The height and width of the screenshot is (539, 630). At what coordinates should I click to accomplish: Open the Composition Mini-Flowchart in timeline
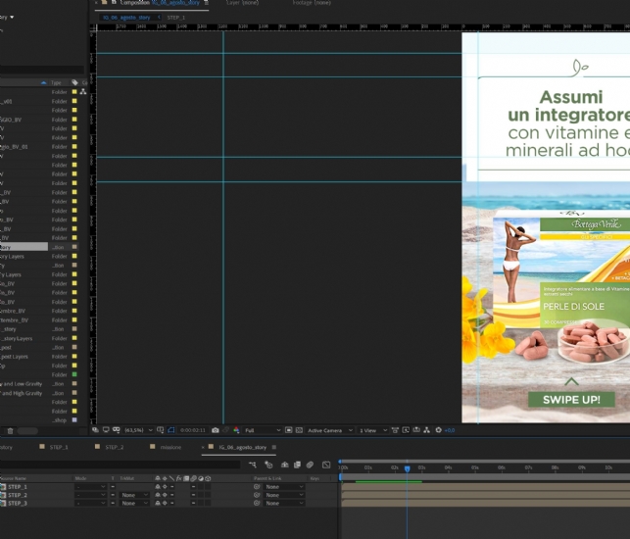click(253, 465)
